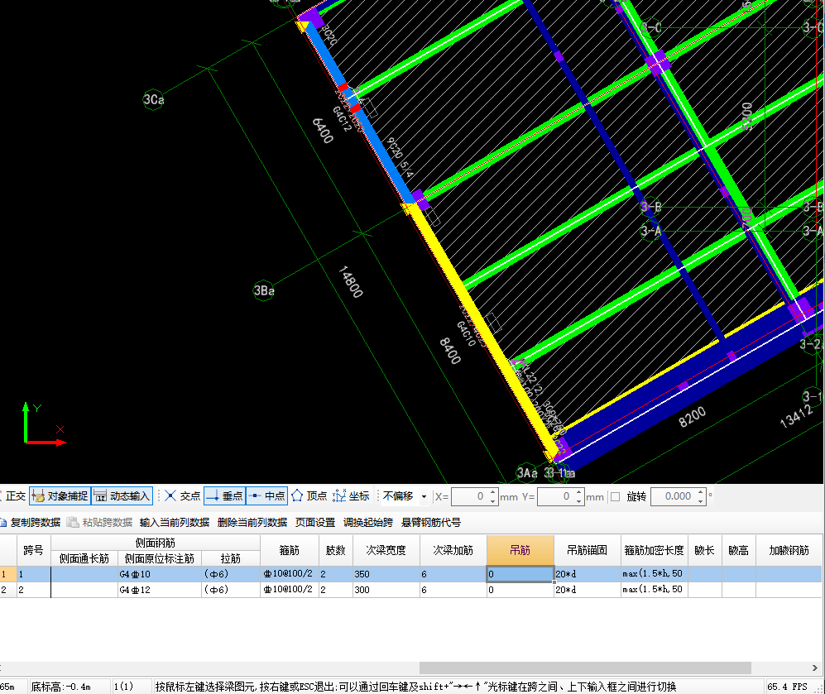825x694 pixels.
Task: Click 次梁宽度 cell 350
Action: click(386, 574)
